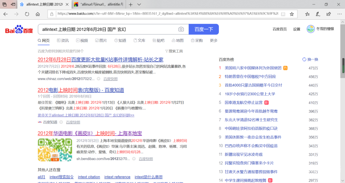Click the address bar URL field
Image resolution: width=345 pixels, height=183 pixels.
pos(168,14)
